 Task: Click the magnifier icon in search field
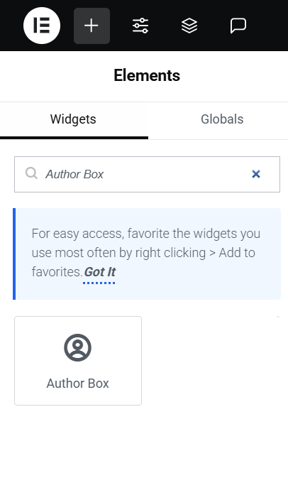click(x=31, y=173)
